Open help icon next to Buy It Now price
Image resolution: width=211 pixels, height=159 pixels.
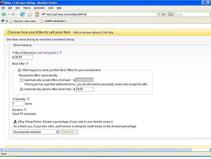click(60, 52)
